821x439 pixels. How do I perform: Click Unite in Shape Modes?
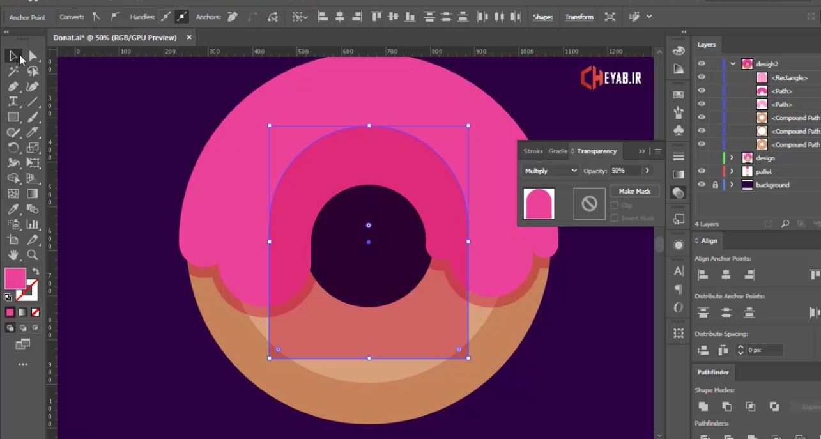pos(703,406)
